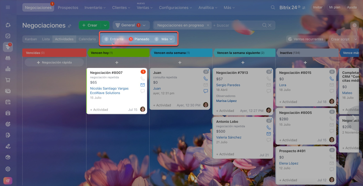The height and width of the screenshot is (186, 363).
Task: Add item in 'Vencen esta semana' column plus
Action: pos(180,63)
